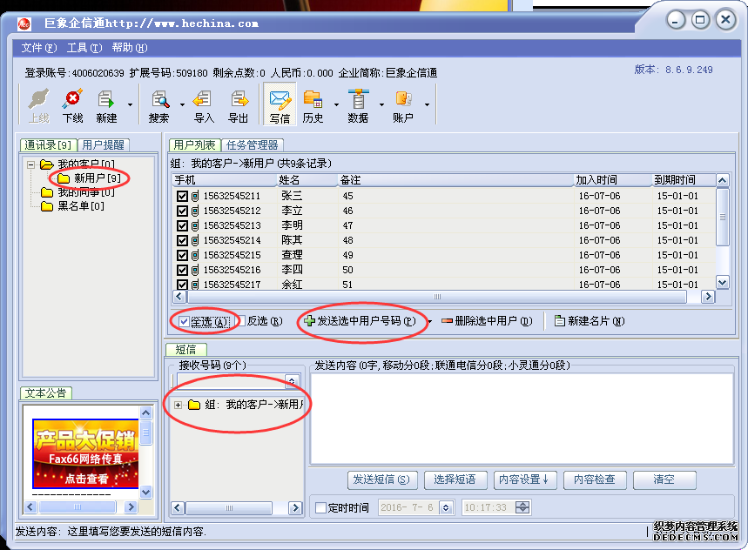Viewport: 748px width, 550px height.
Task: Collapse the 我的客户 tree node
Action: [x=31, y=164]
